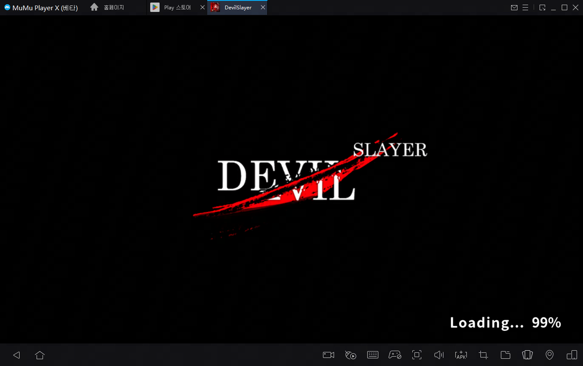
Task: Open the virtual location pin icon
Action: coord(550,355)
